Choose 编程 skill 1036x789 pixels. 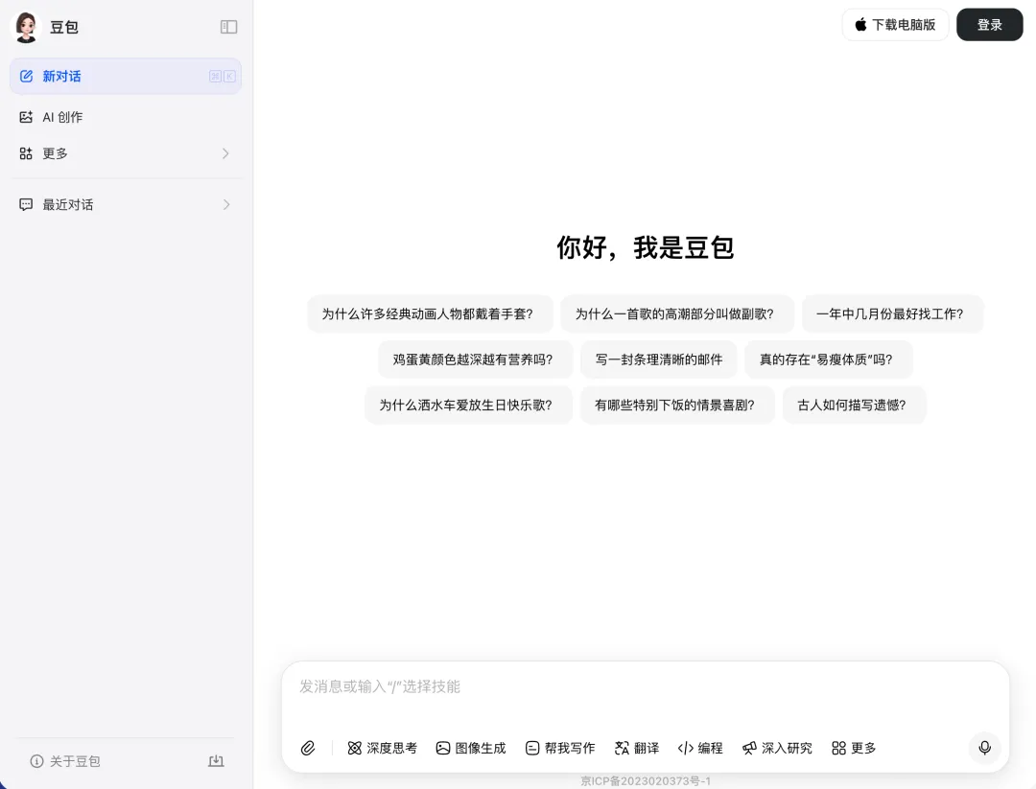click(x=700, y=748)
